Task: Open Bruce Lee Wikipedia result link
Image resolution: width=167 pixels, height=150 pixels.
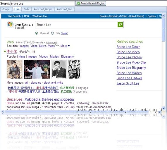Action: [40, 99]
